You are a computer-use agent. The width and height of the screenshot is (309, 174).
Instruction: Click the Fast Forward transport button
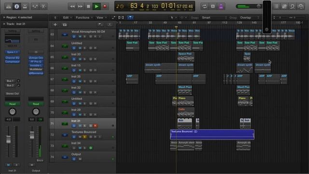(x=80, y=6)
